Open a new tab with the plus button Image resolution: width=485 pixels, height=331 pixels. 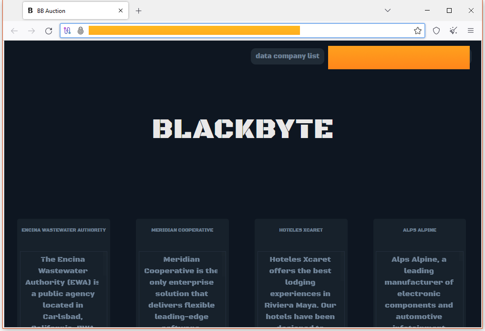coord(138,10)
